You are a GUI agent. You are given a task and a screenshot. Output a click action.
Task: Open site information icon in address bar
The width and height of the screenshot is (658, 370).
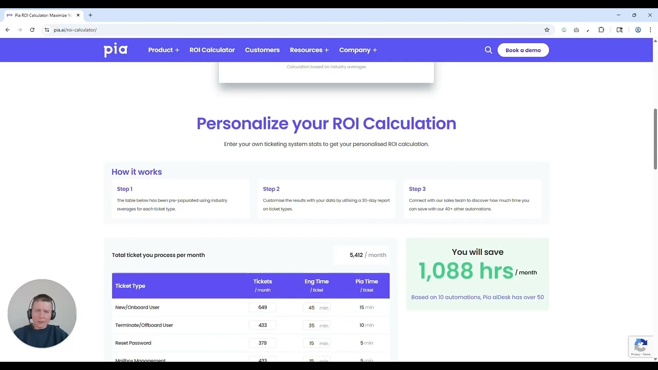tap(47, 30)
